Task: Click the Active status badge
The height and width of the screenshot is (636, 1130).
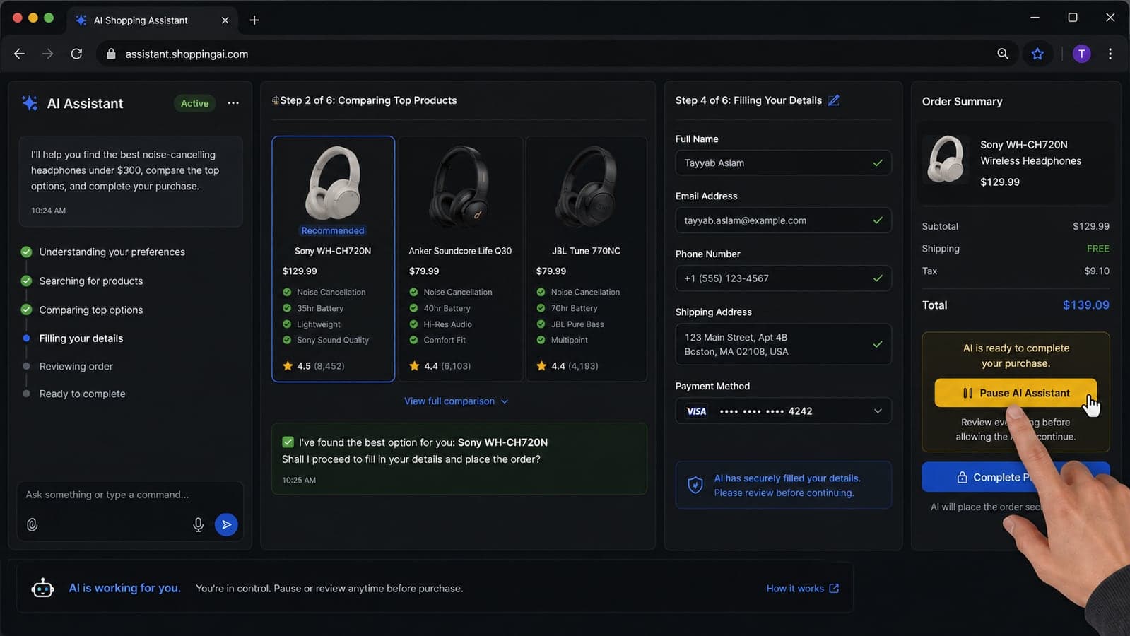Action: click(x=194, y=103)
